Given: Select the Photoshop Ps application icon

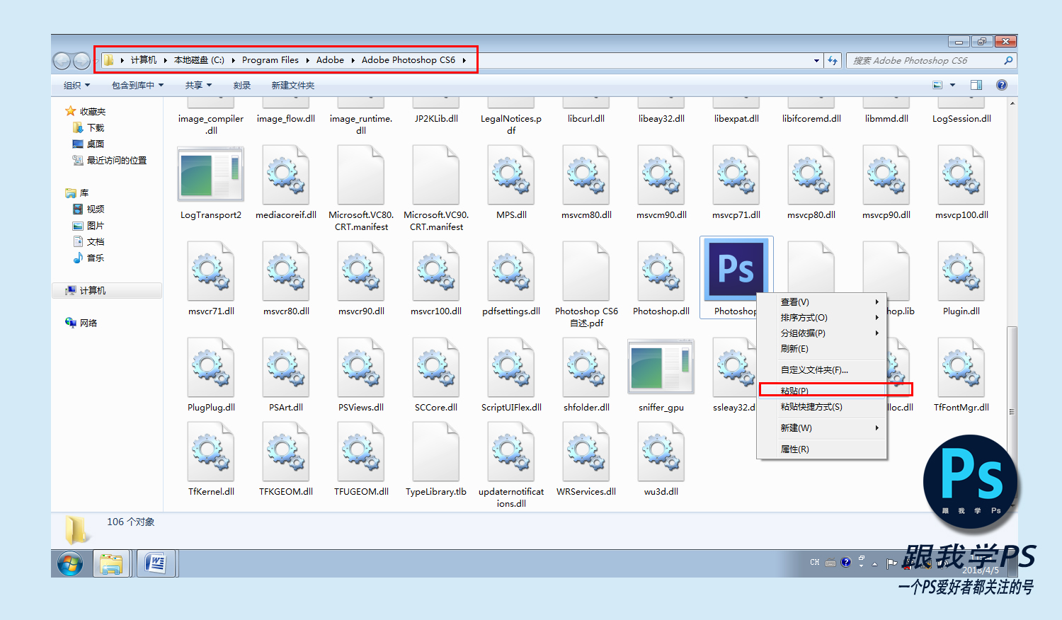Looking at the screenshot, I should 736,270.
